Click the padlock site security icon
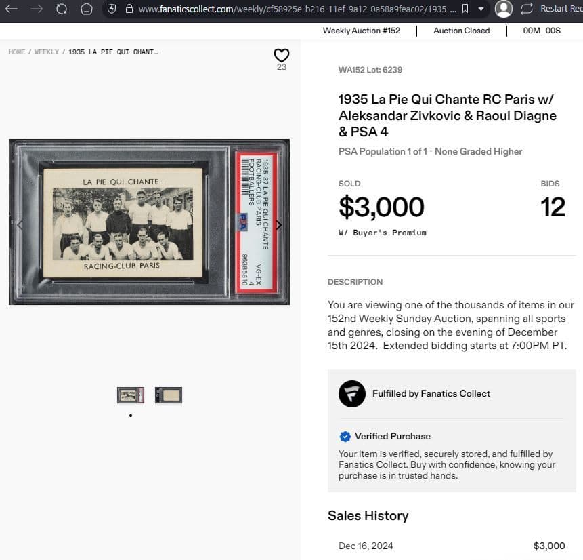 [129, 9]
